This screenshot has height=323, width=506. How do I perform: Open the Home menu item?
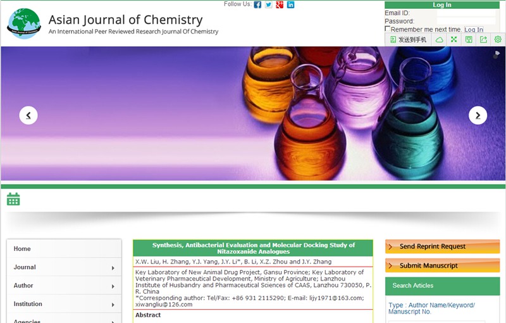pyautogui.click(x=64, y=249)
